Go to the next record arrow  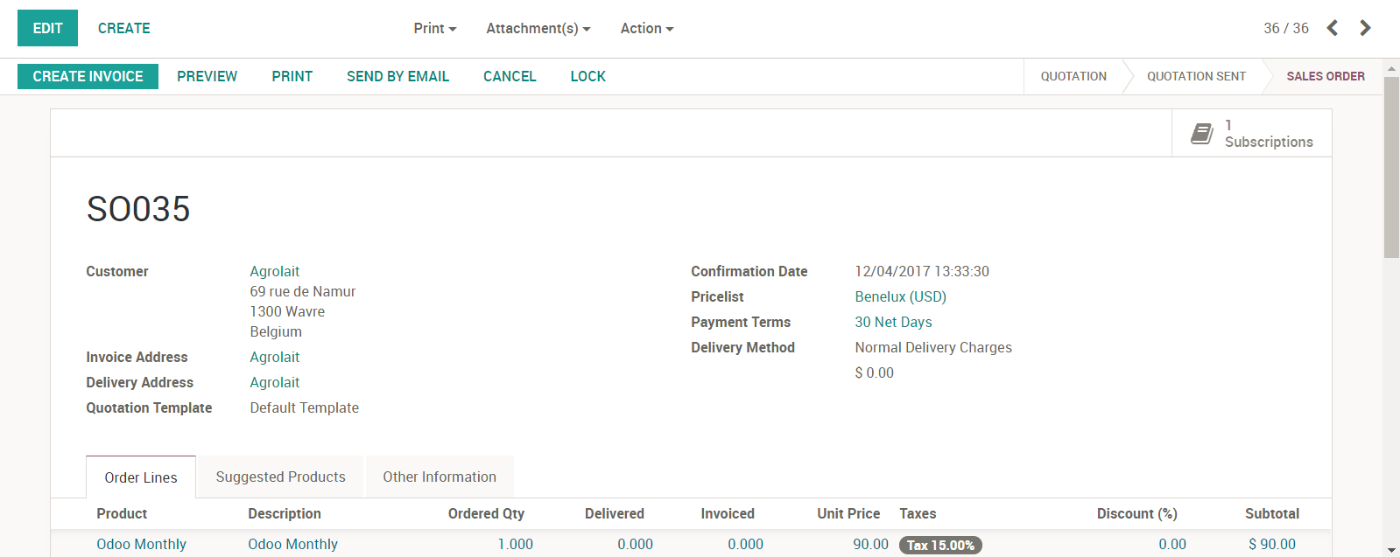click(x=1365, y=28)
